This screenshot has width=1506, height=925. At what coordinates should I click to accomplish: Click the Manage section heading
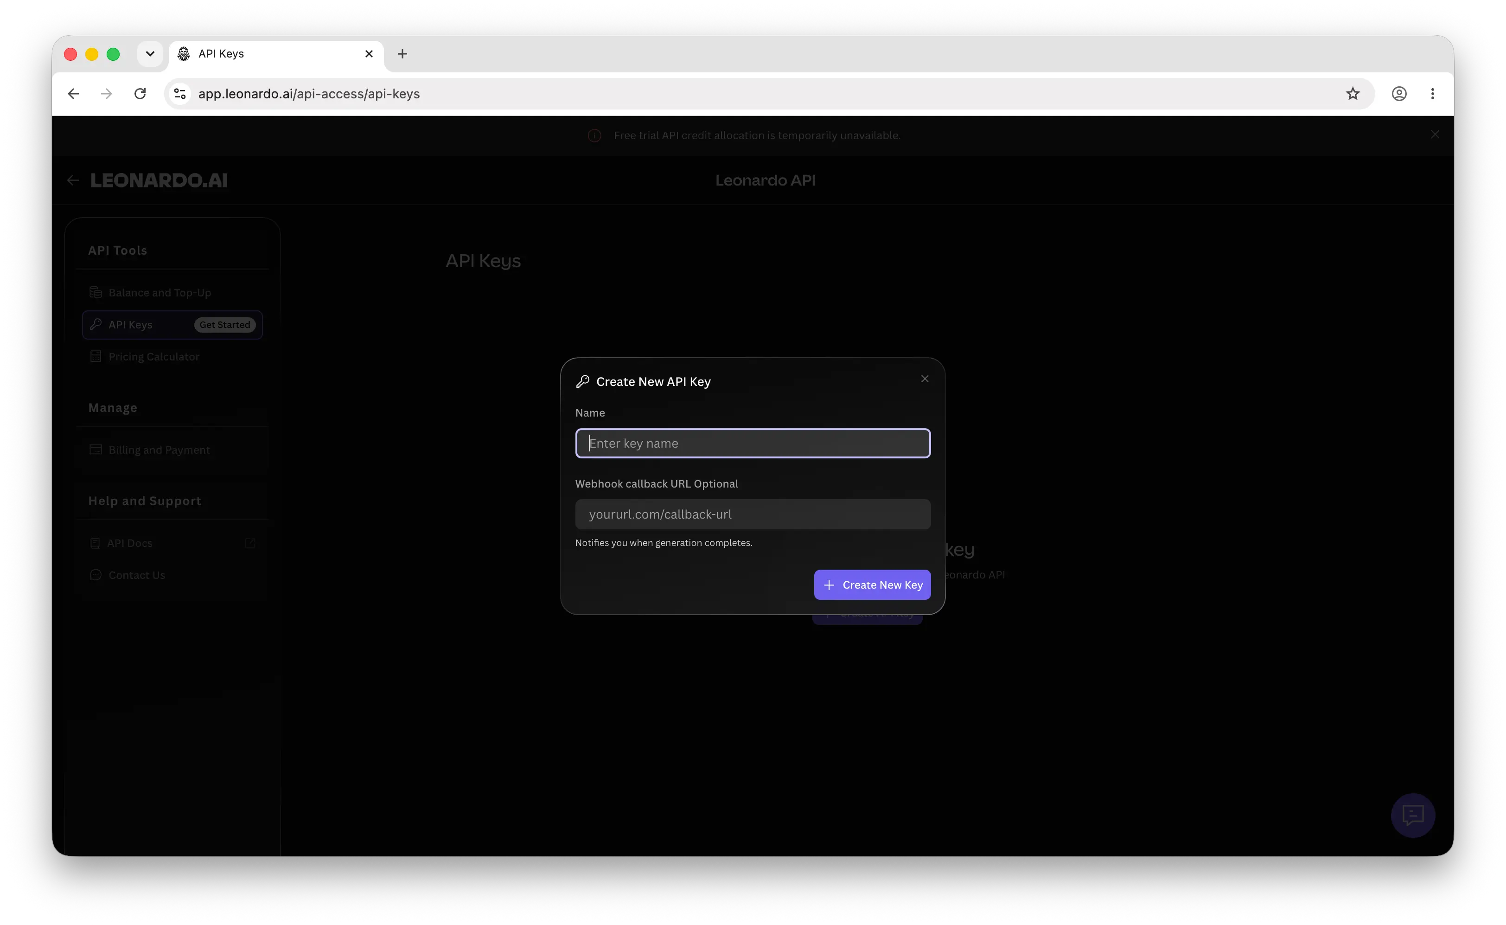tap(113, 408)
